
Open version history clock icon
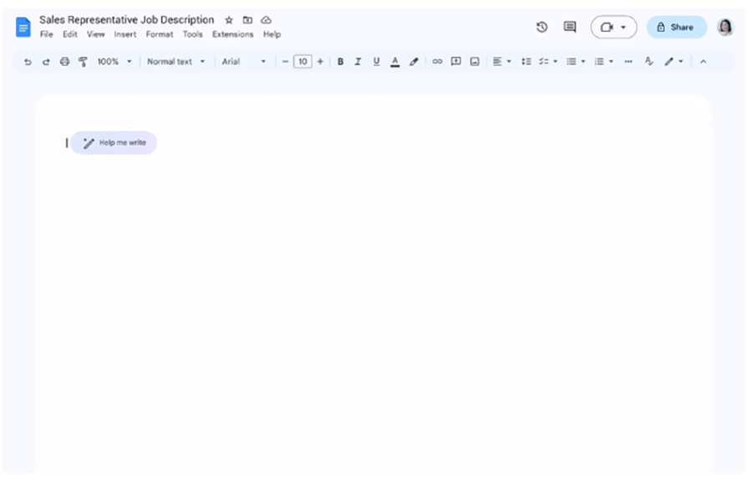[x=541, y=27]
